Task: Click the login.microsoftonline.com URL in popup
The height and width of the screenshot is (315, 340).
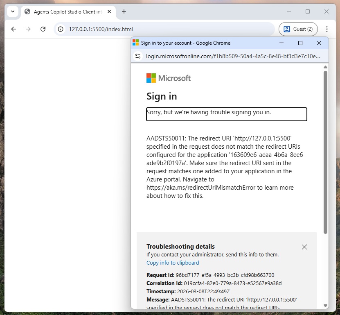Action: tap(232, 56)
